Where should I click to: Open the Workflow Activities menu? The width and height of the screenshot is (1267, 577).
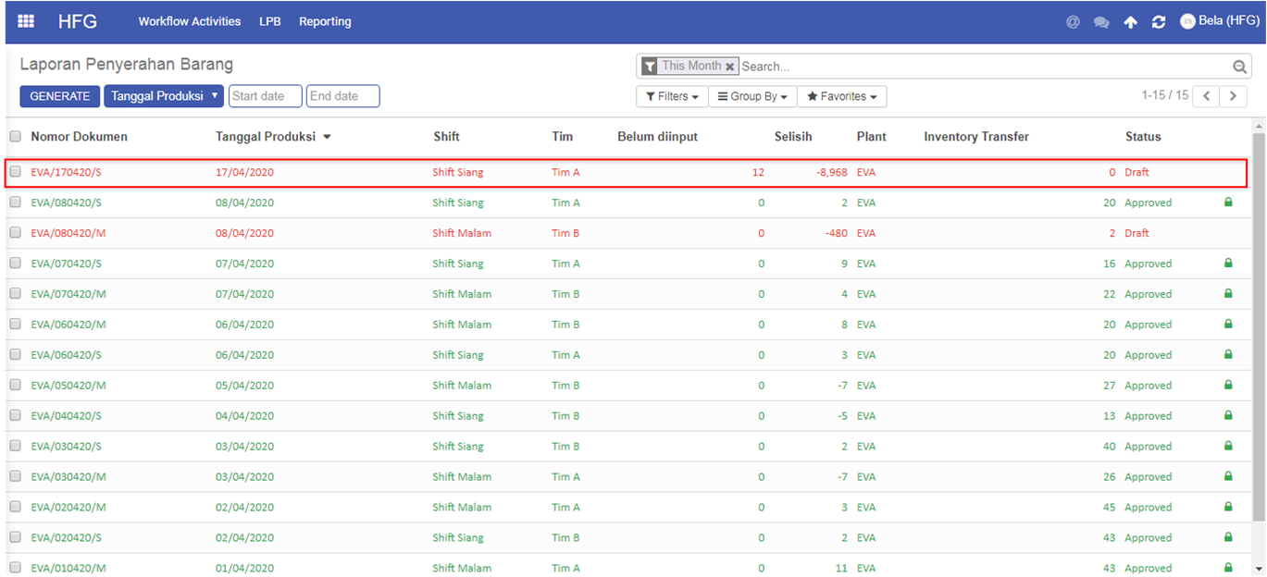pos(189,21)
